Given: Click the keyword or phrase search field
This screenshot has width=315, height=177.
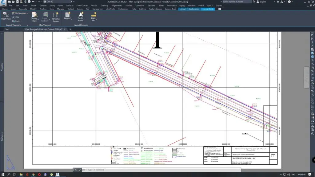Looking at the screenshot, I should click(237, 2).
